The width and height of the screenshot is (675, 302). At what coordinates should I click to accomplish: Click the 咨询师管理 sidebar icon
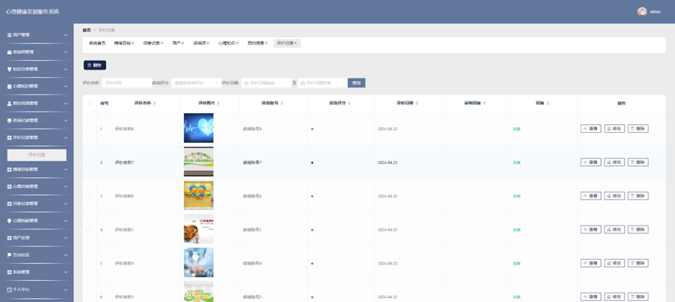click(9, 52)
